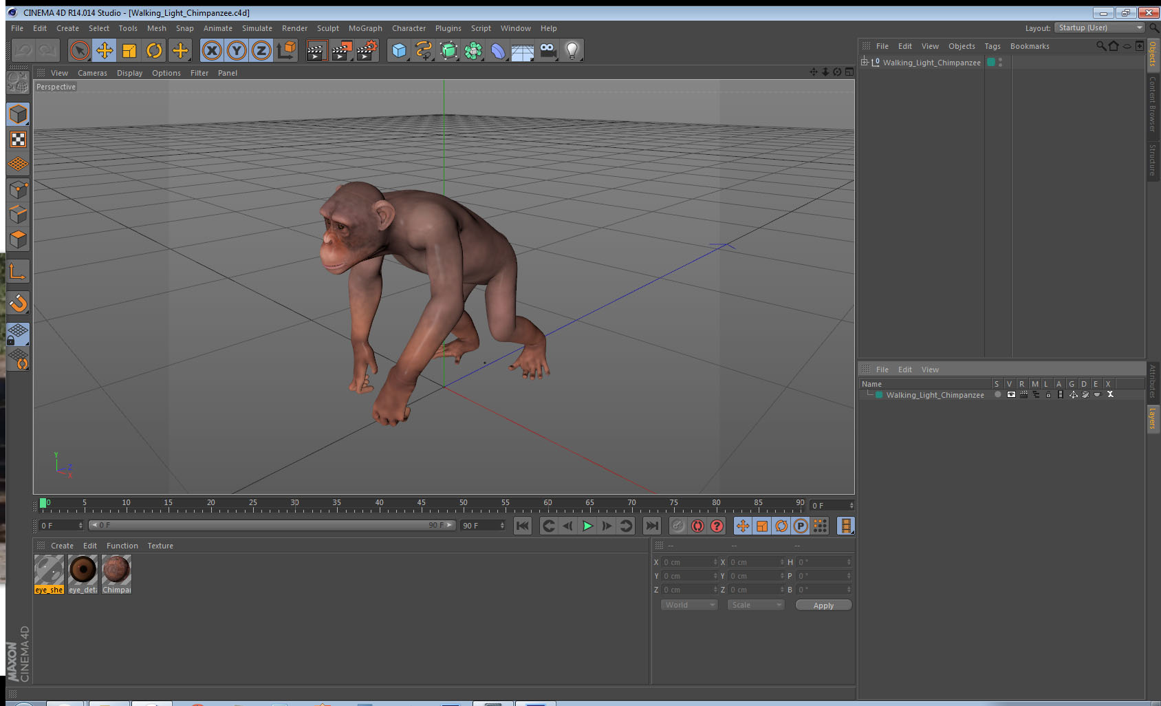Activate the Scale tool in top toolbar

click(x=129, y=50)
